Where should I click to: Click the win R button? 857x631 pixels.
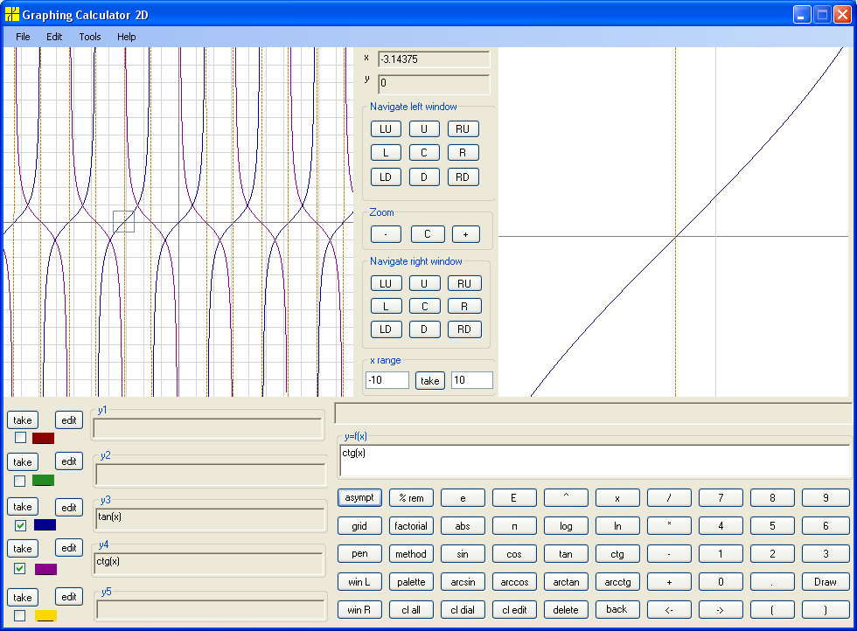(x=359, y=610)
